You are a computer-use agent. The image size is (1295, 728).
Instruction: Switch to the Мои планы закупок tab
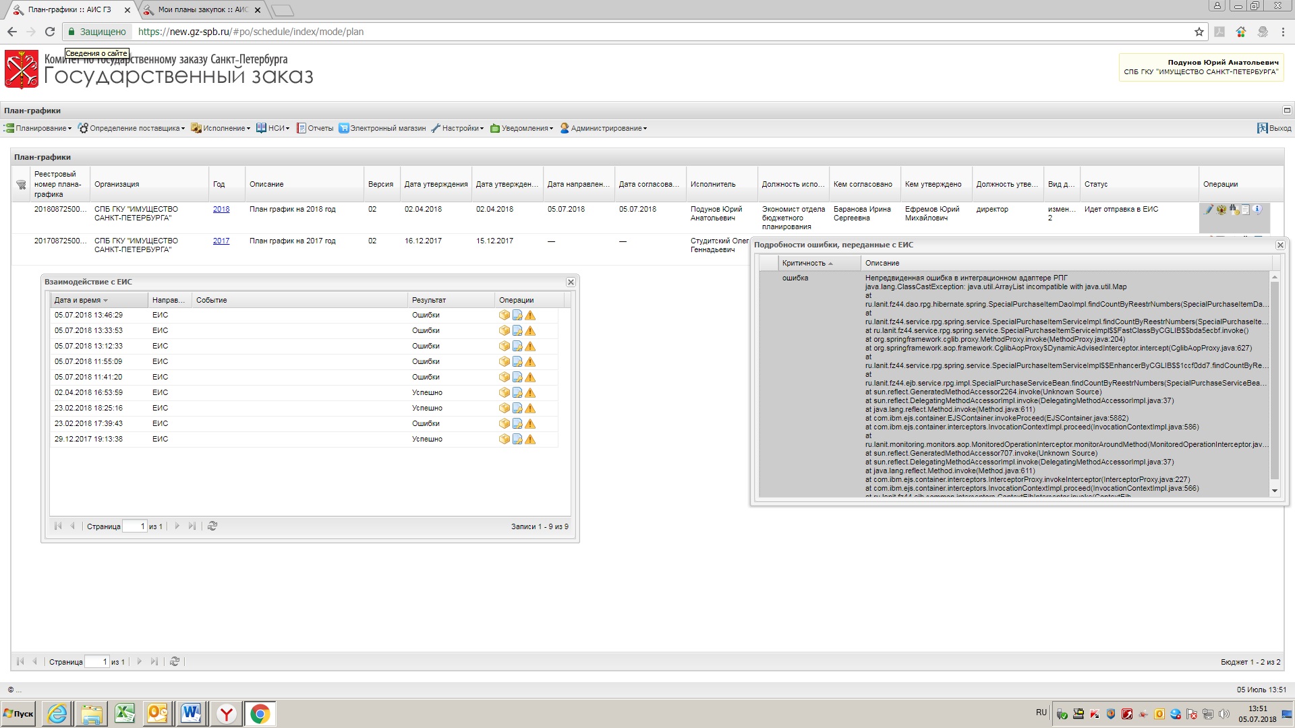click(202, 10)
